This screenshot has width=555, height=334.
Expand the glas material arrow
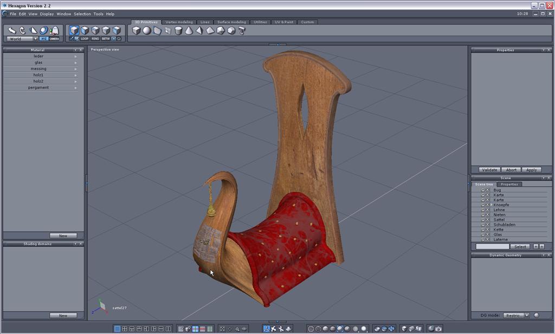pos(75,63)
